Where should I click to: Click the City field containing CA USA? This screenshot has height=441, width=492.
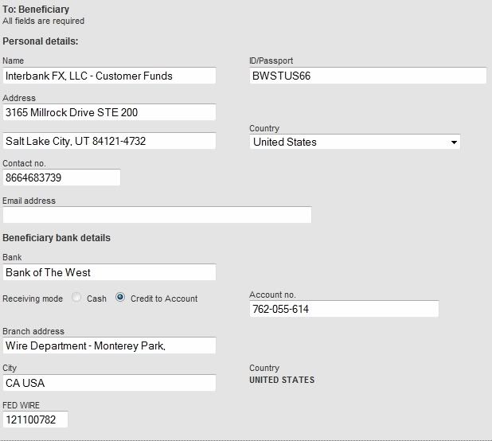coord(109,383)
